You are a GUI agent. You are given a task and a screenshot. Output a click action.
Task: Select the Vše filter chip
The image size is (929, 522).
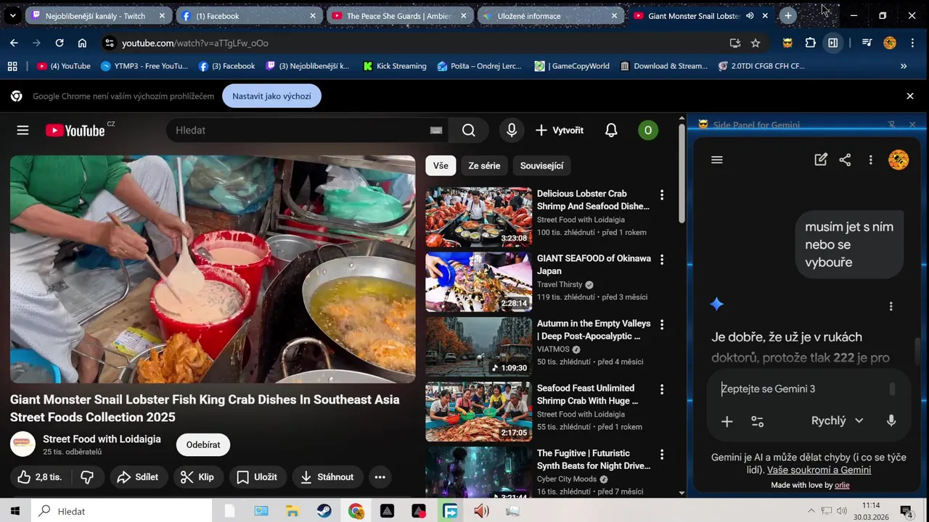click(x=441, y=166)
